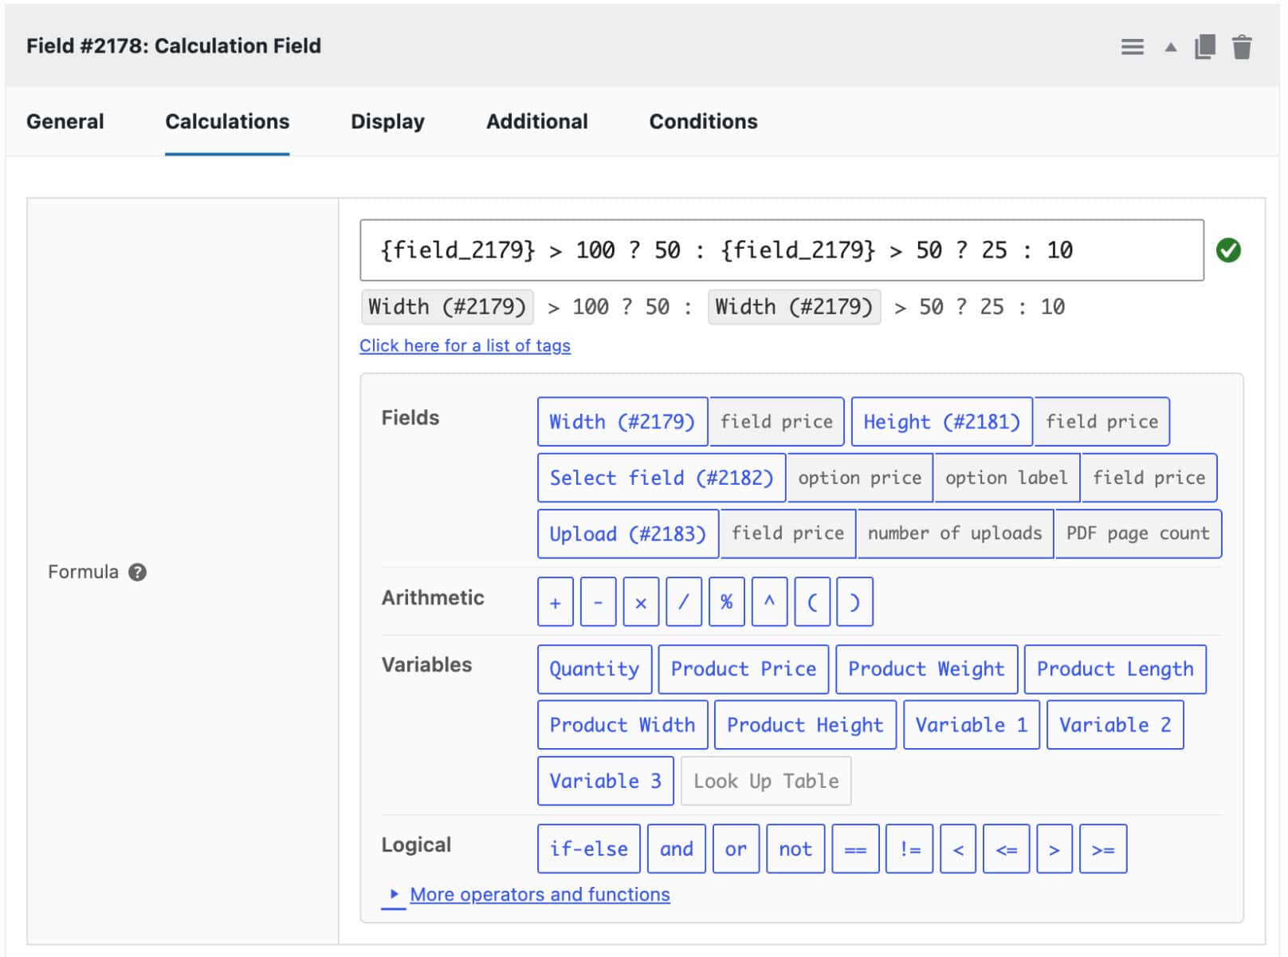Add the Select field option price tag
The width and height of the screenshot is (1288, 957).
pyautogui.click(x=860, y=478)
